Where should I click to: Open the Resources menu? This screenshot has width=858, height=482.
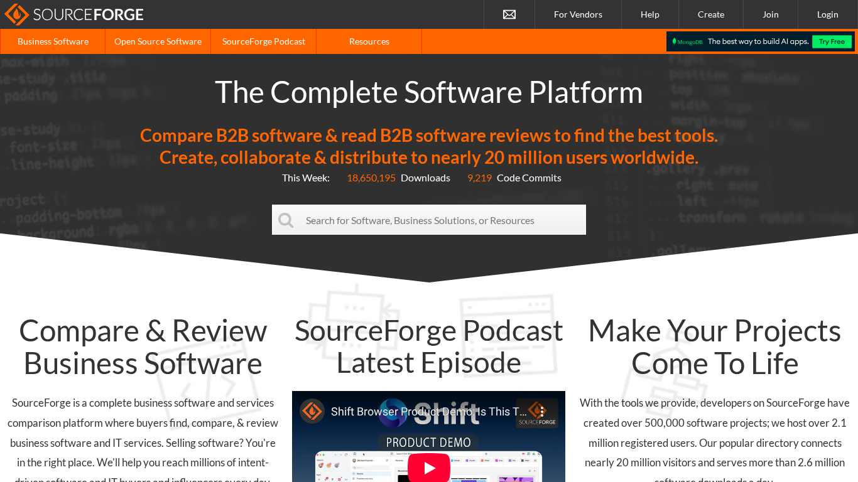[369, 41]
